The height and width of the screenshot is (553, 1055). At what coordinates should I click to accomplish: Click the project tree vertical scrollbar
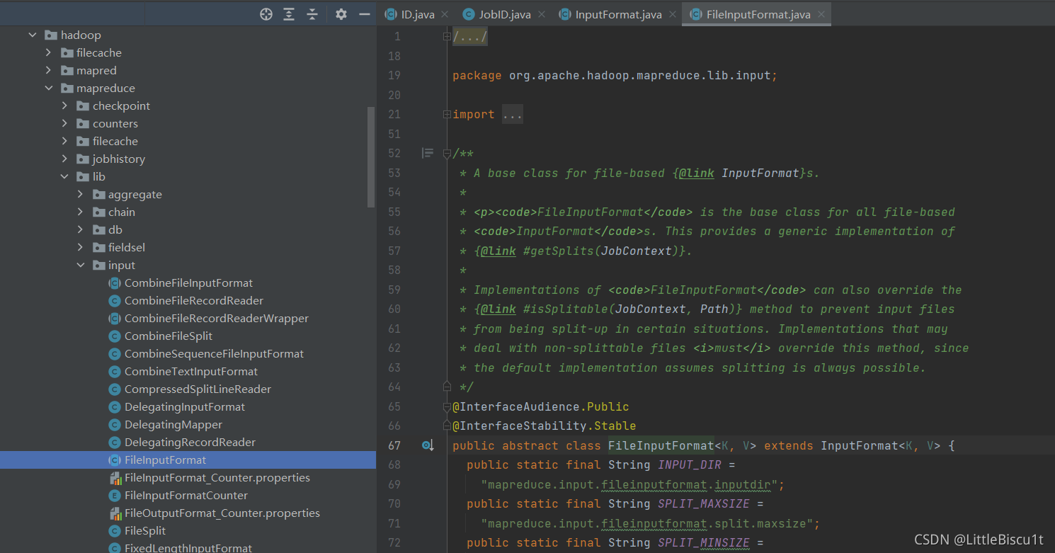click(372, 157)
